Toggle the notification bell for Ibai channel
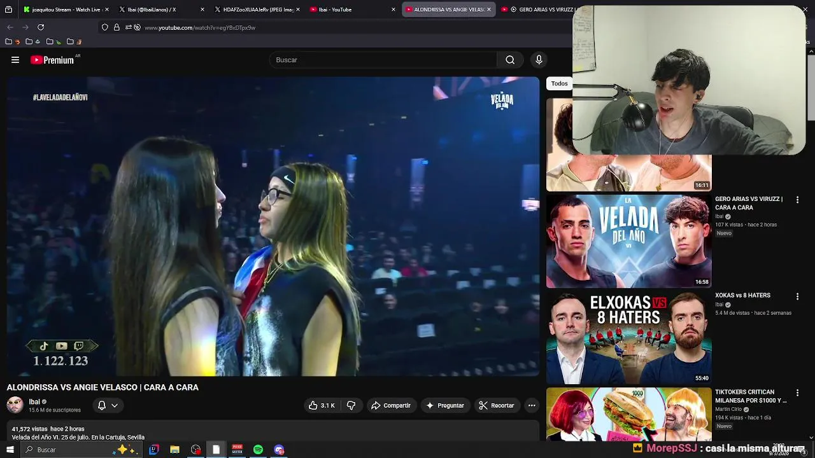 coord(102,405)
